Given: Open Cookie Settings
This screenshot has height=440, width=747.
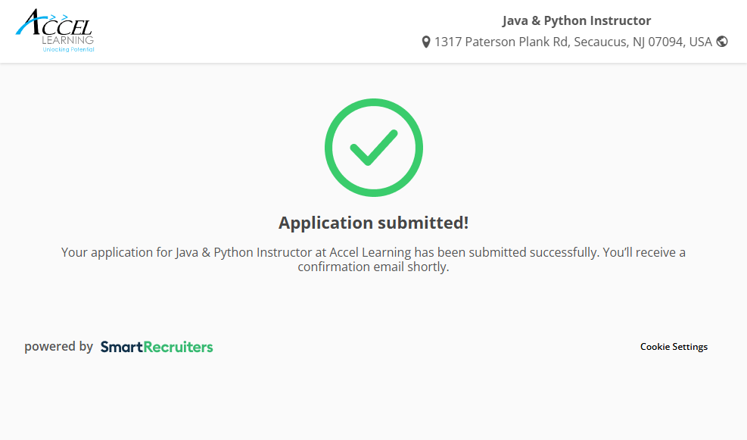Looking at the screenshot, I should point(674,347).
